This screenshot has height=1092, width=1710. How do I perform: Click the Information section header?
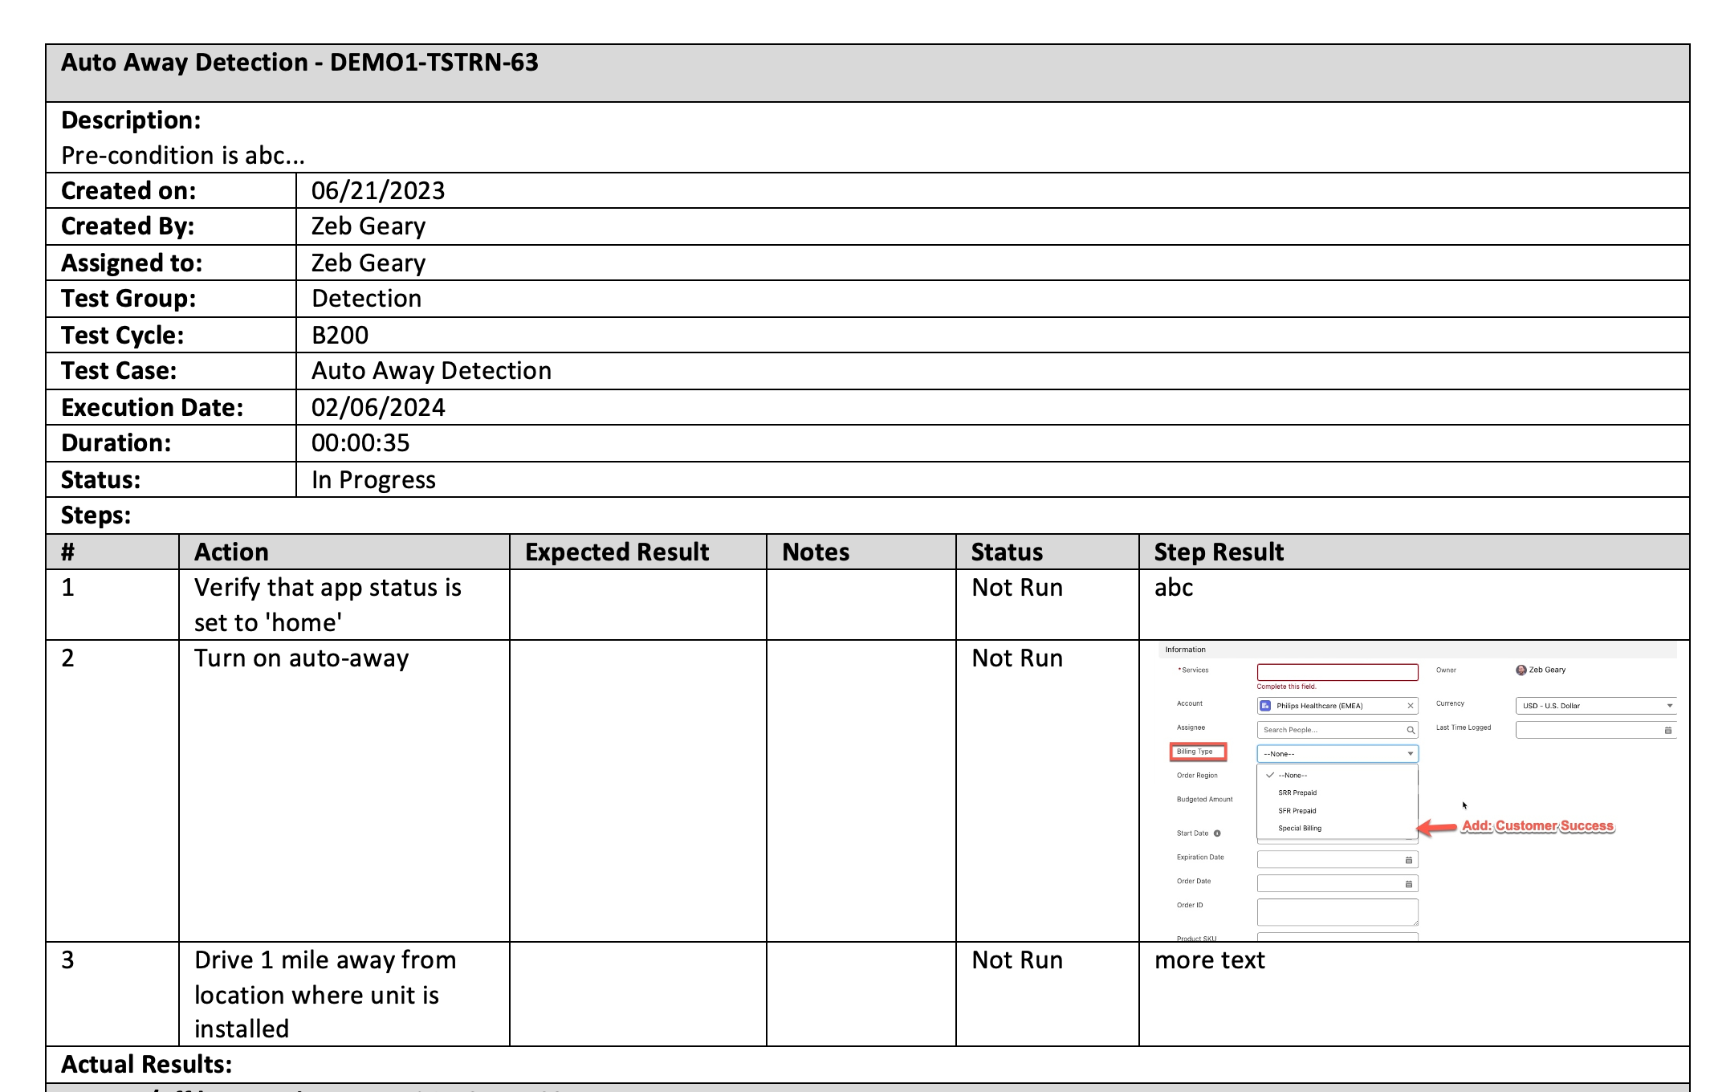1418,650
